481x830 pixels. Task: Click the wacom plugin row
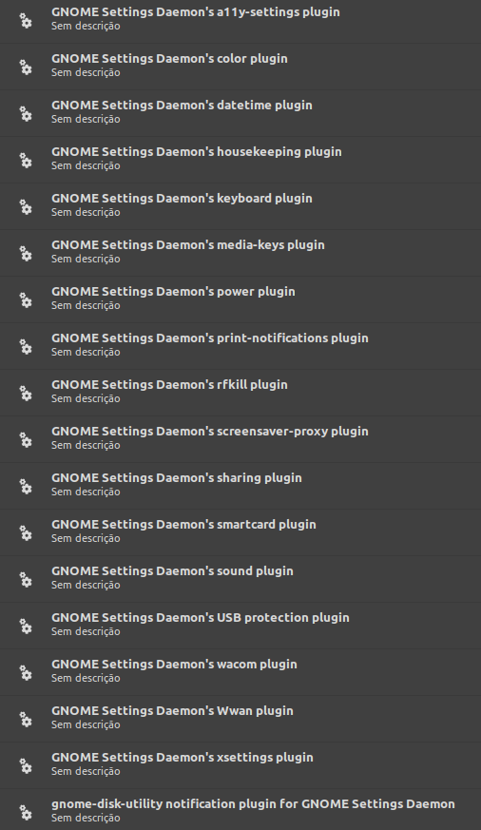pos(240,672)
